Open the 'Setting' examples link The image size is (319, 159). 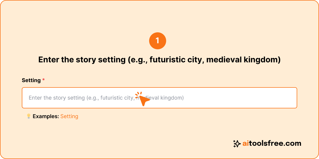click(x=69, y=116)
